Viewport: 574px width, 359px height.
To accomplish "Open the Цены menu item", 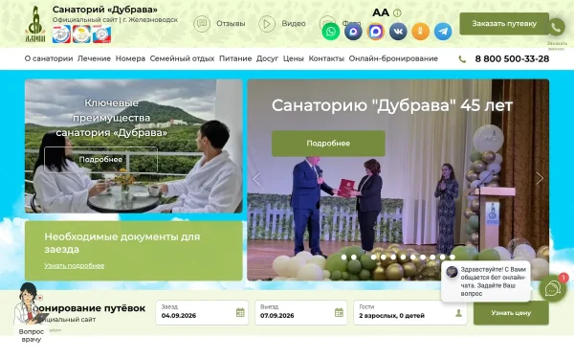I will pos(294,58).
